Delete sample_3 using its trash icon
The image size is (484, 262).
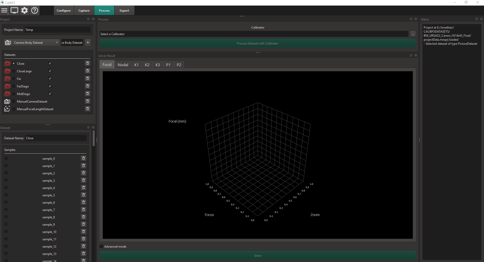click(x=84, y=180)
